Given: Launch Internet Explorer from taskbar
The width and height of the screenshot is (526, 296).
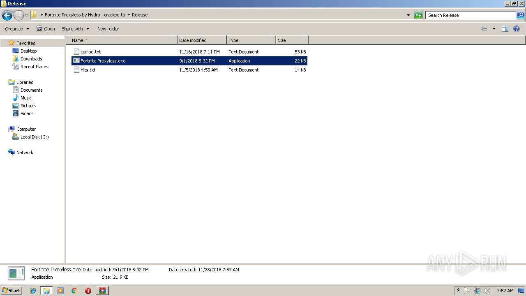Looking at the screenshot, I should [33, 291].
